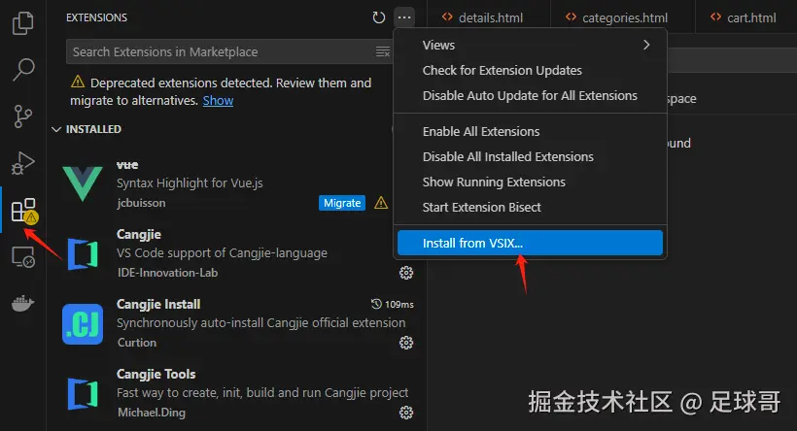Open the Run and Debug view
This screenshot has width=797, height=431.
23,163
